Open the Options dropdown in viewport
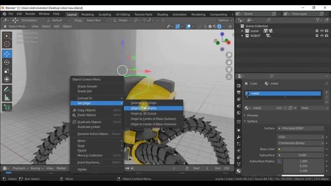Image resolution: width=331 pixels, height=186 pixels. click(225, 21)
